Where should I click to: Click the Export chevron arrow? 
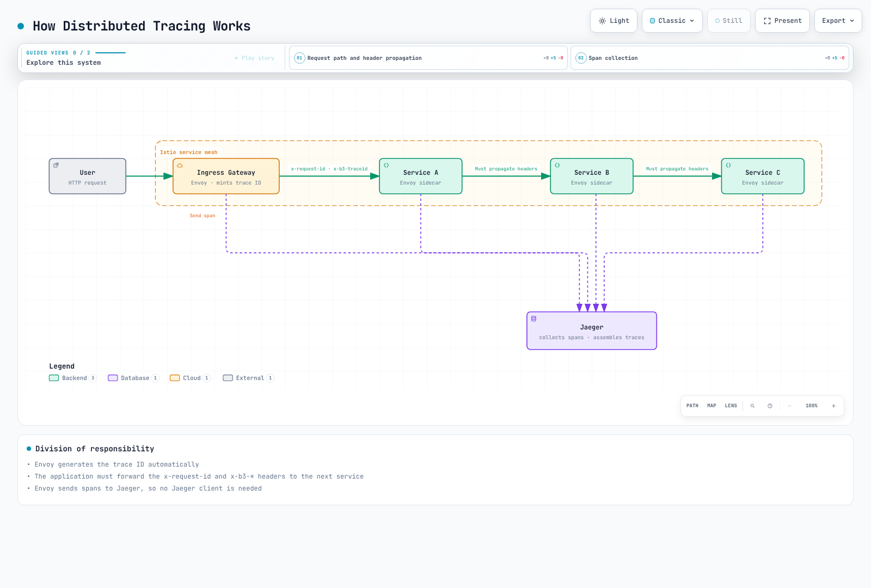click(852, 21)
